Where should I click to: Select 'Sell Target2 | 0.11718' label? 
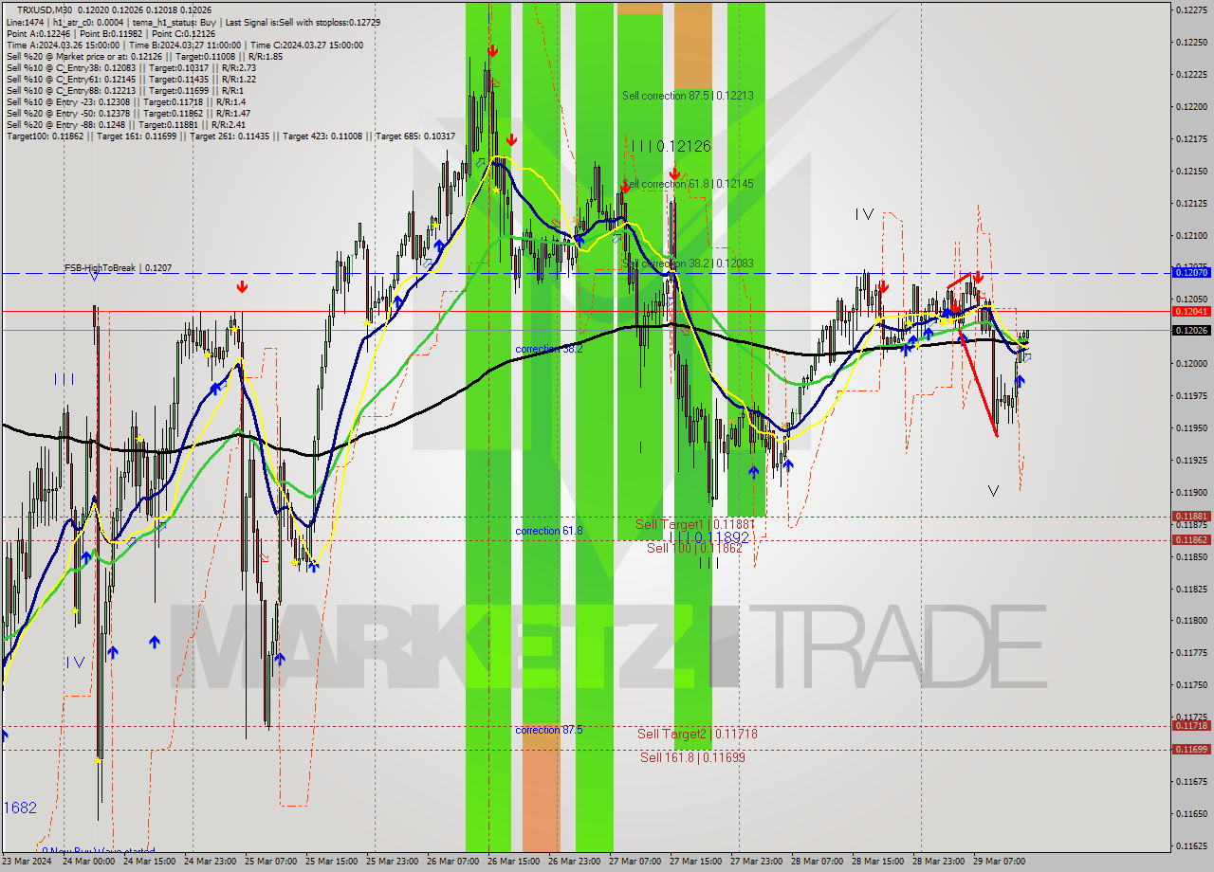(697, 734)
